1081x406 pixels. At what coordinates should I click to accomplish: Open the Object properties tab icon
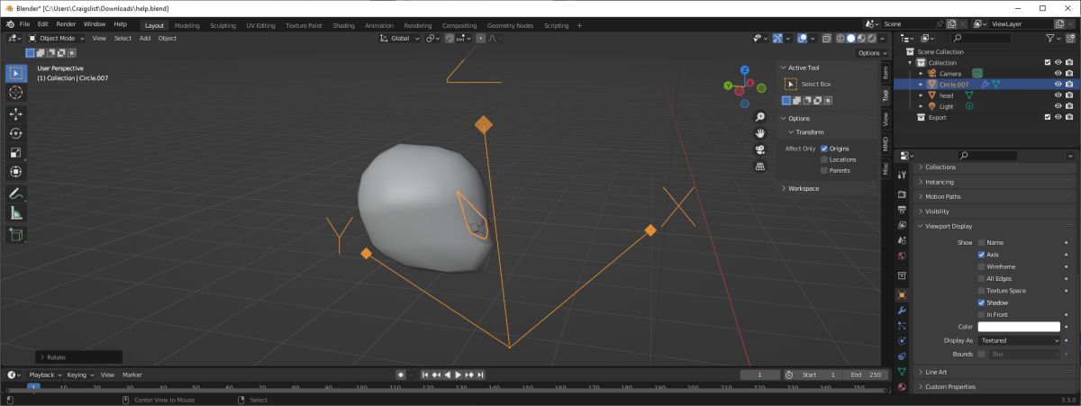tap(902, 294)
